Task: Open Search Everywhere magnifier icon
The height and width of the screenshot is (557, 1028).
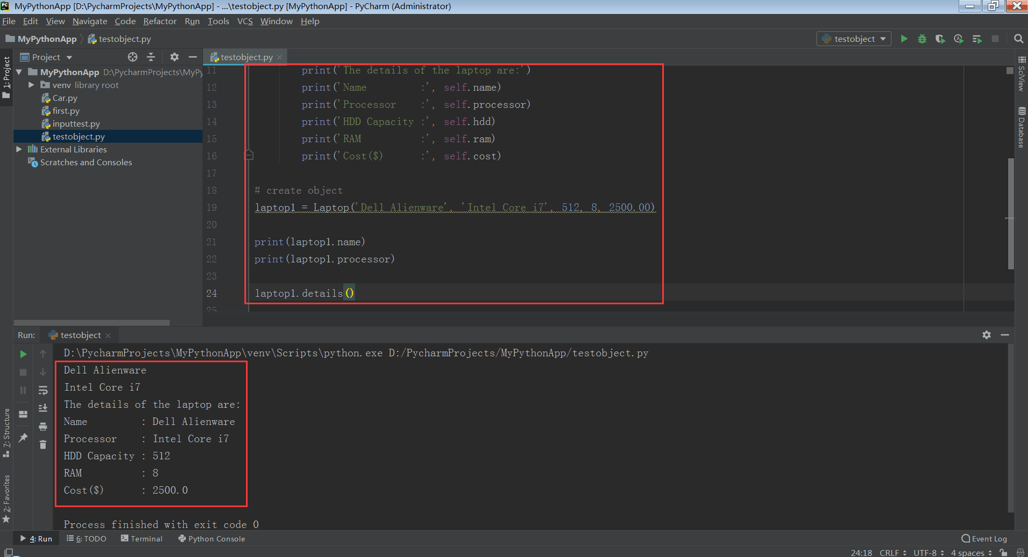Action: coord(1018,39)
